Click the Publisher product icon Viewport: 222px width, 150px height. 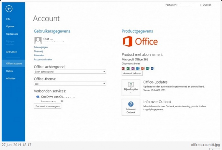(148, 68)
